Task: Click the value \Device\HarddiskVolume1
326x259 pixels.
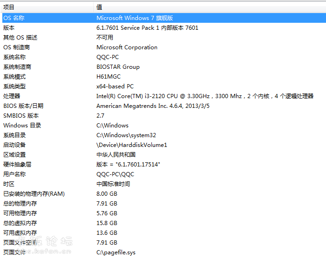Action: tap(132, 145)
